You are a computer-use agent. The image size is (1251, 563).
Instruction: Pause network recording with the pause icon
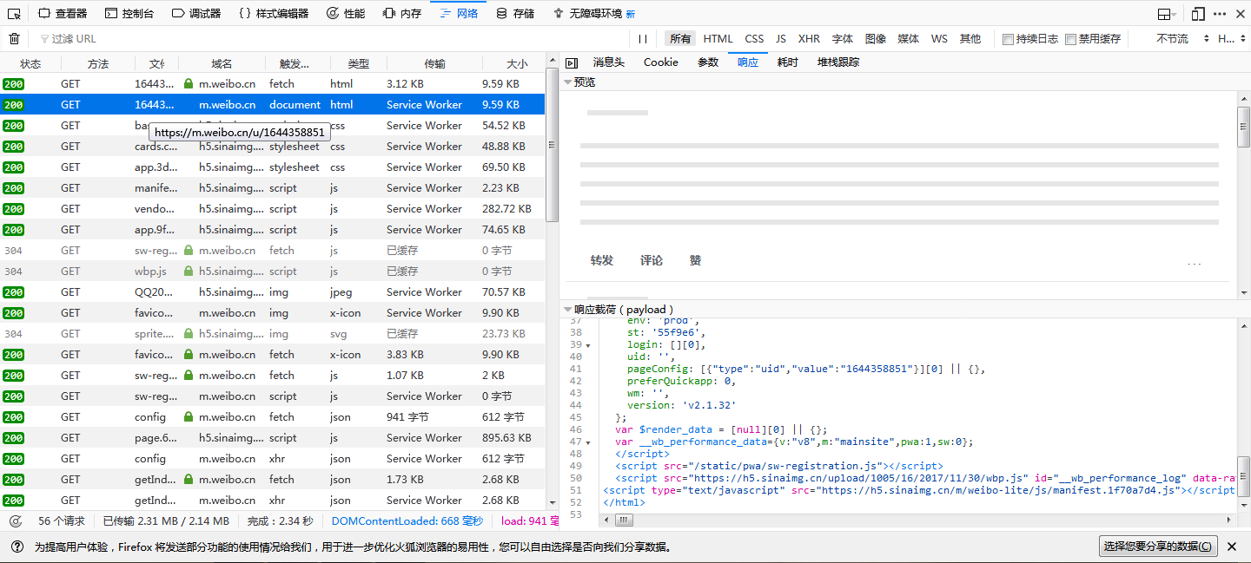pyautogui.click(x=643, y=38)
